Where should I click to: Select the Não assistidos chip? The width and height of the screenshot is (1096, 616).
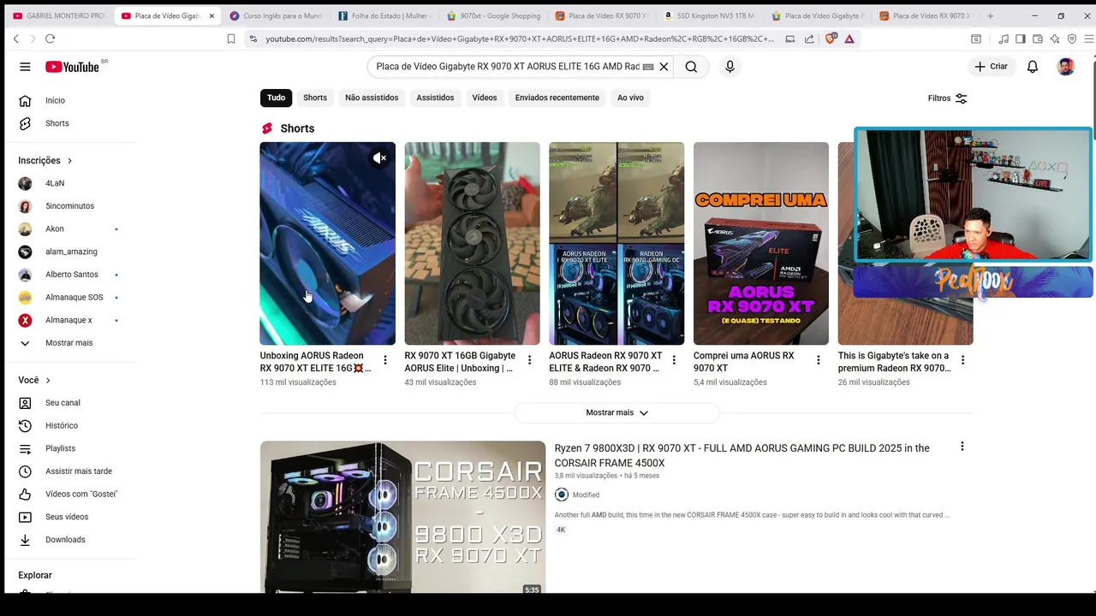[372, 98]
